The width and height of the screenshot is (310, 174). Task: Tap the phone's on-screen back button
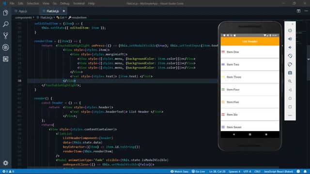pos(233,134)
